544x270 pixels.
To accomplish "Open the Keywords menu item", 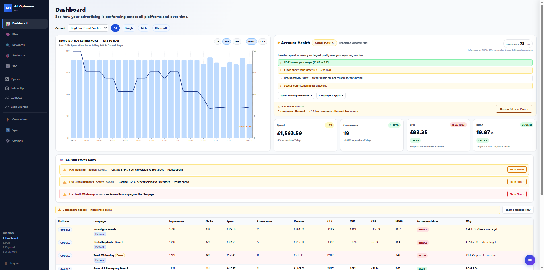I will pos(25,45).
